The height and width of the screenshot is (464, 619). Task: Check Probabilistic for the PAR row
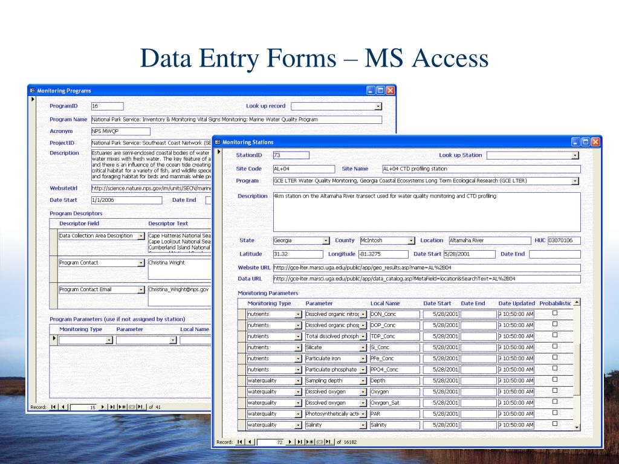pos(555,412)
